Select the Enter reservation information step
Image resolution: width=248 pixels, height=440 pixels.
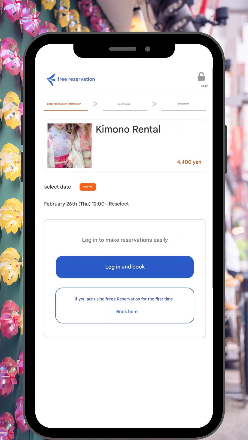[64, 104]
